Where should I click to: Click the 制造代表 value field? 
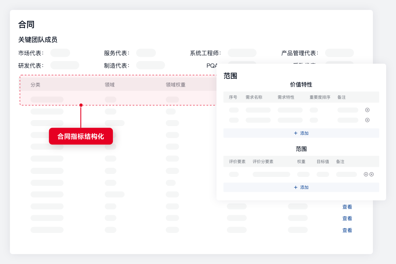(x=150, y=65)
